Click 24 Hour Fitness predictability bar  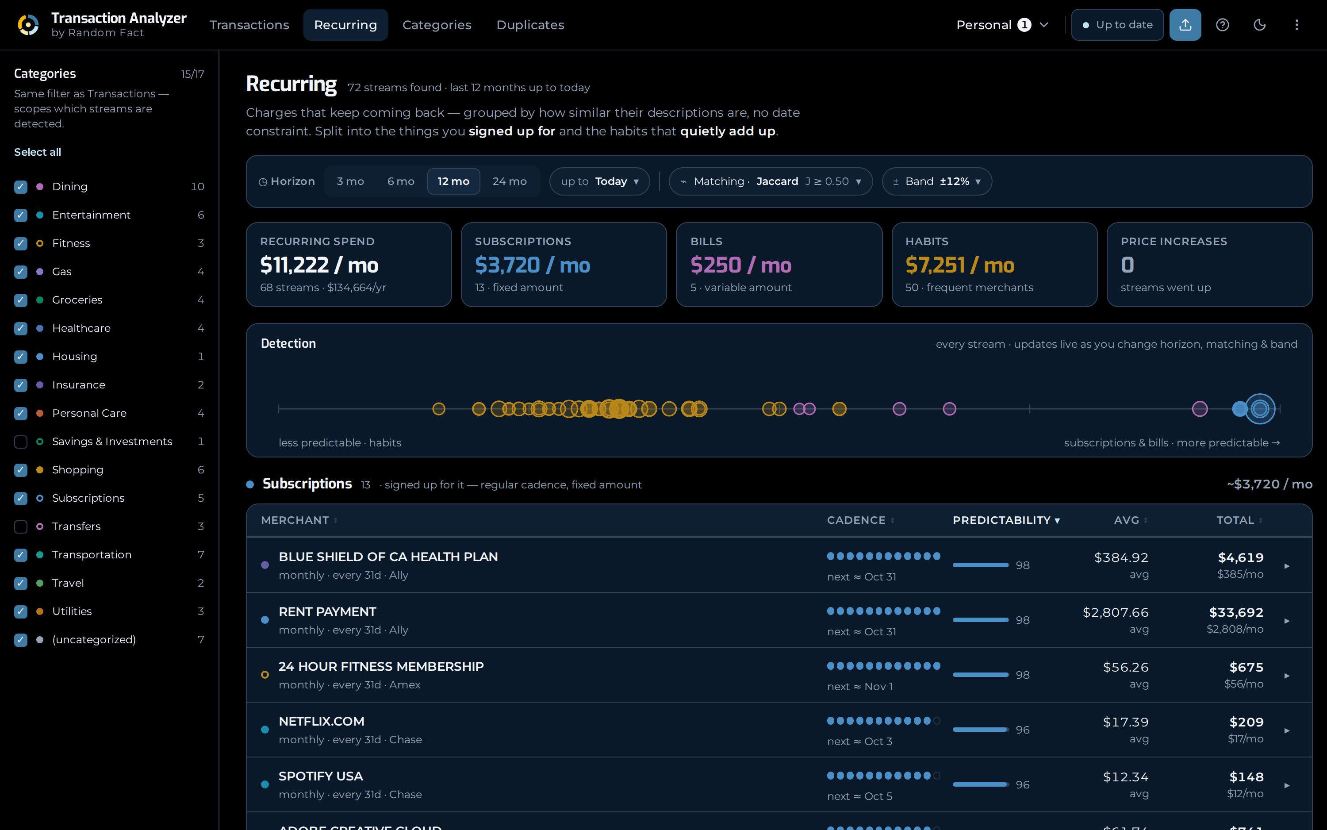click(981, 675)
